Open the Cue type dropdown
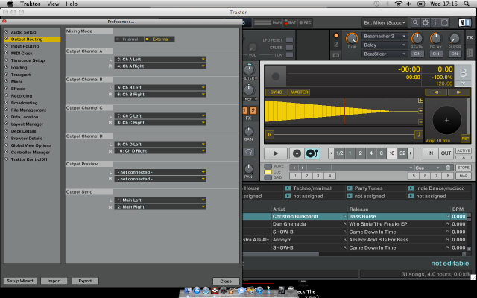The height and width of the screenshot is (298, 477). click(427, 168)
